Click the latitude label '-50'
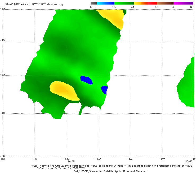196x173 pixels. [x=2, y=75]
